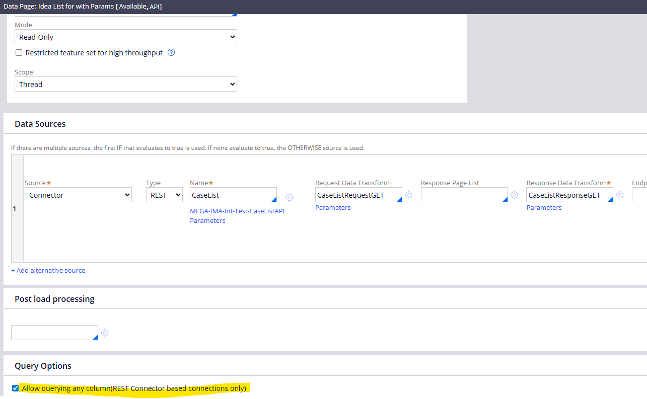The height and width of the screenshot is (399, 647).
Task: Focus the empty Response Page List field
Action: [x=464, y=195]
